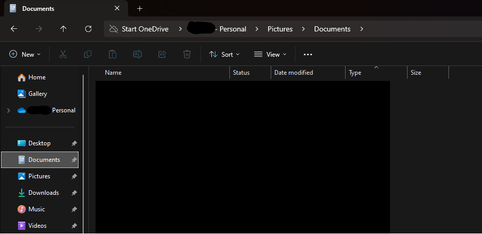Unpin Music using its pin icon
This screenshot has width=482, height=234.
pyautogui.click(x=74, y=209)
